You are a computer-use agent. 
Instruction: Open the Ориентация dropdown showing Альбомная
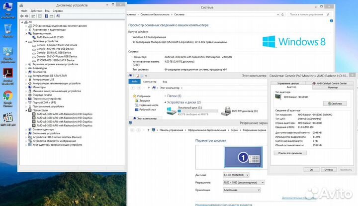pyautogui.click(x=242, y=190)
